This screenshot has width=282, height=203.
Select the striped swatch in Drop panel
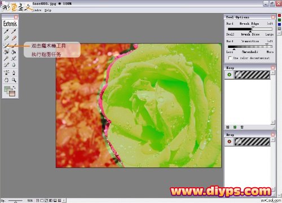(252, 142)
